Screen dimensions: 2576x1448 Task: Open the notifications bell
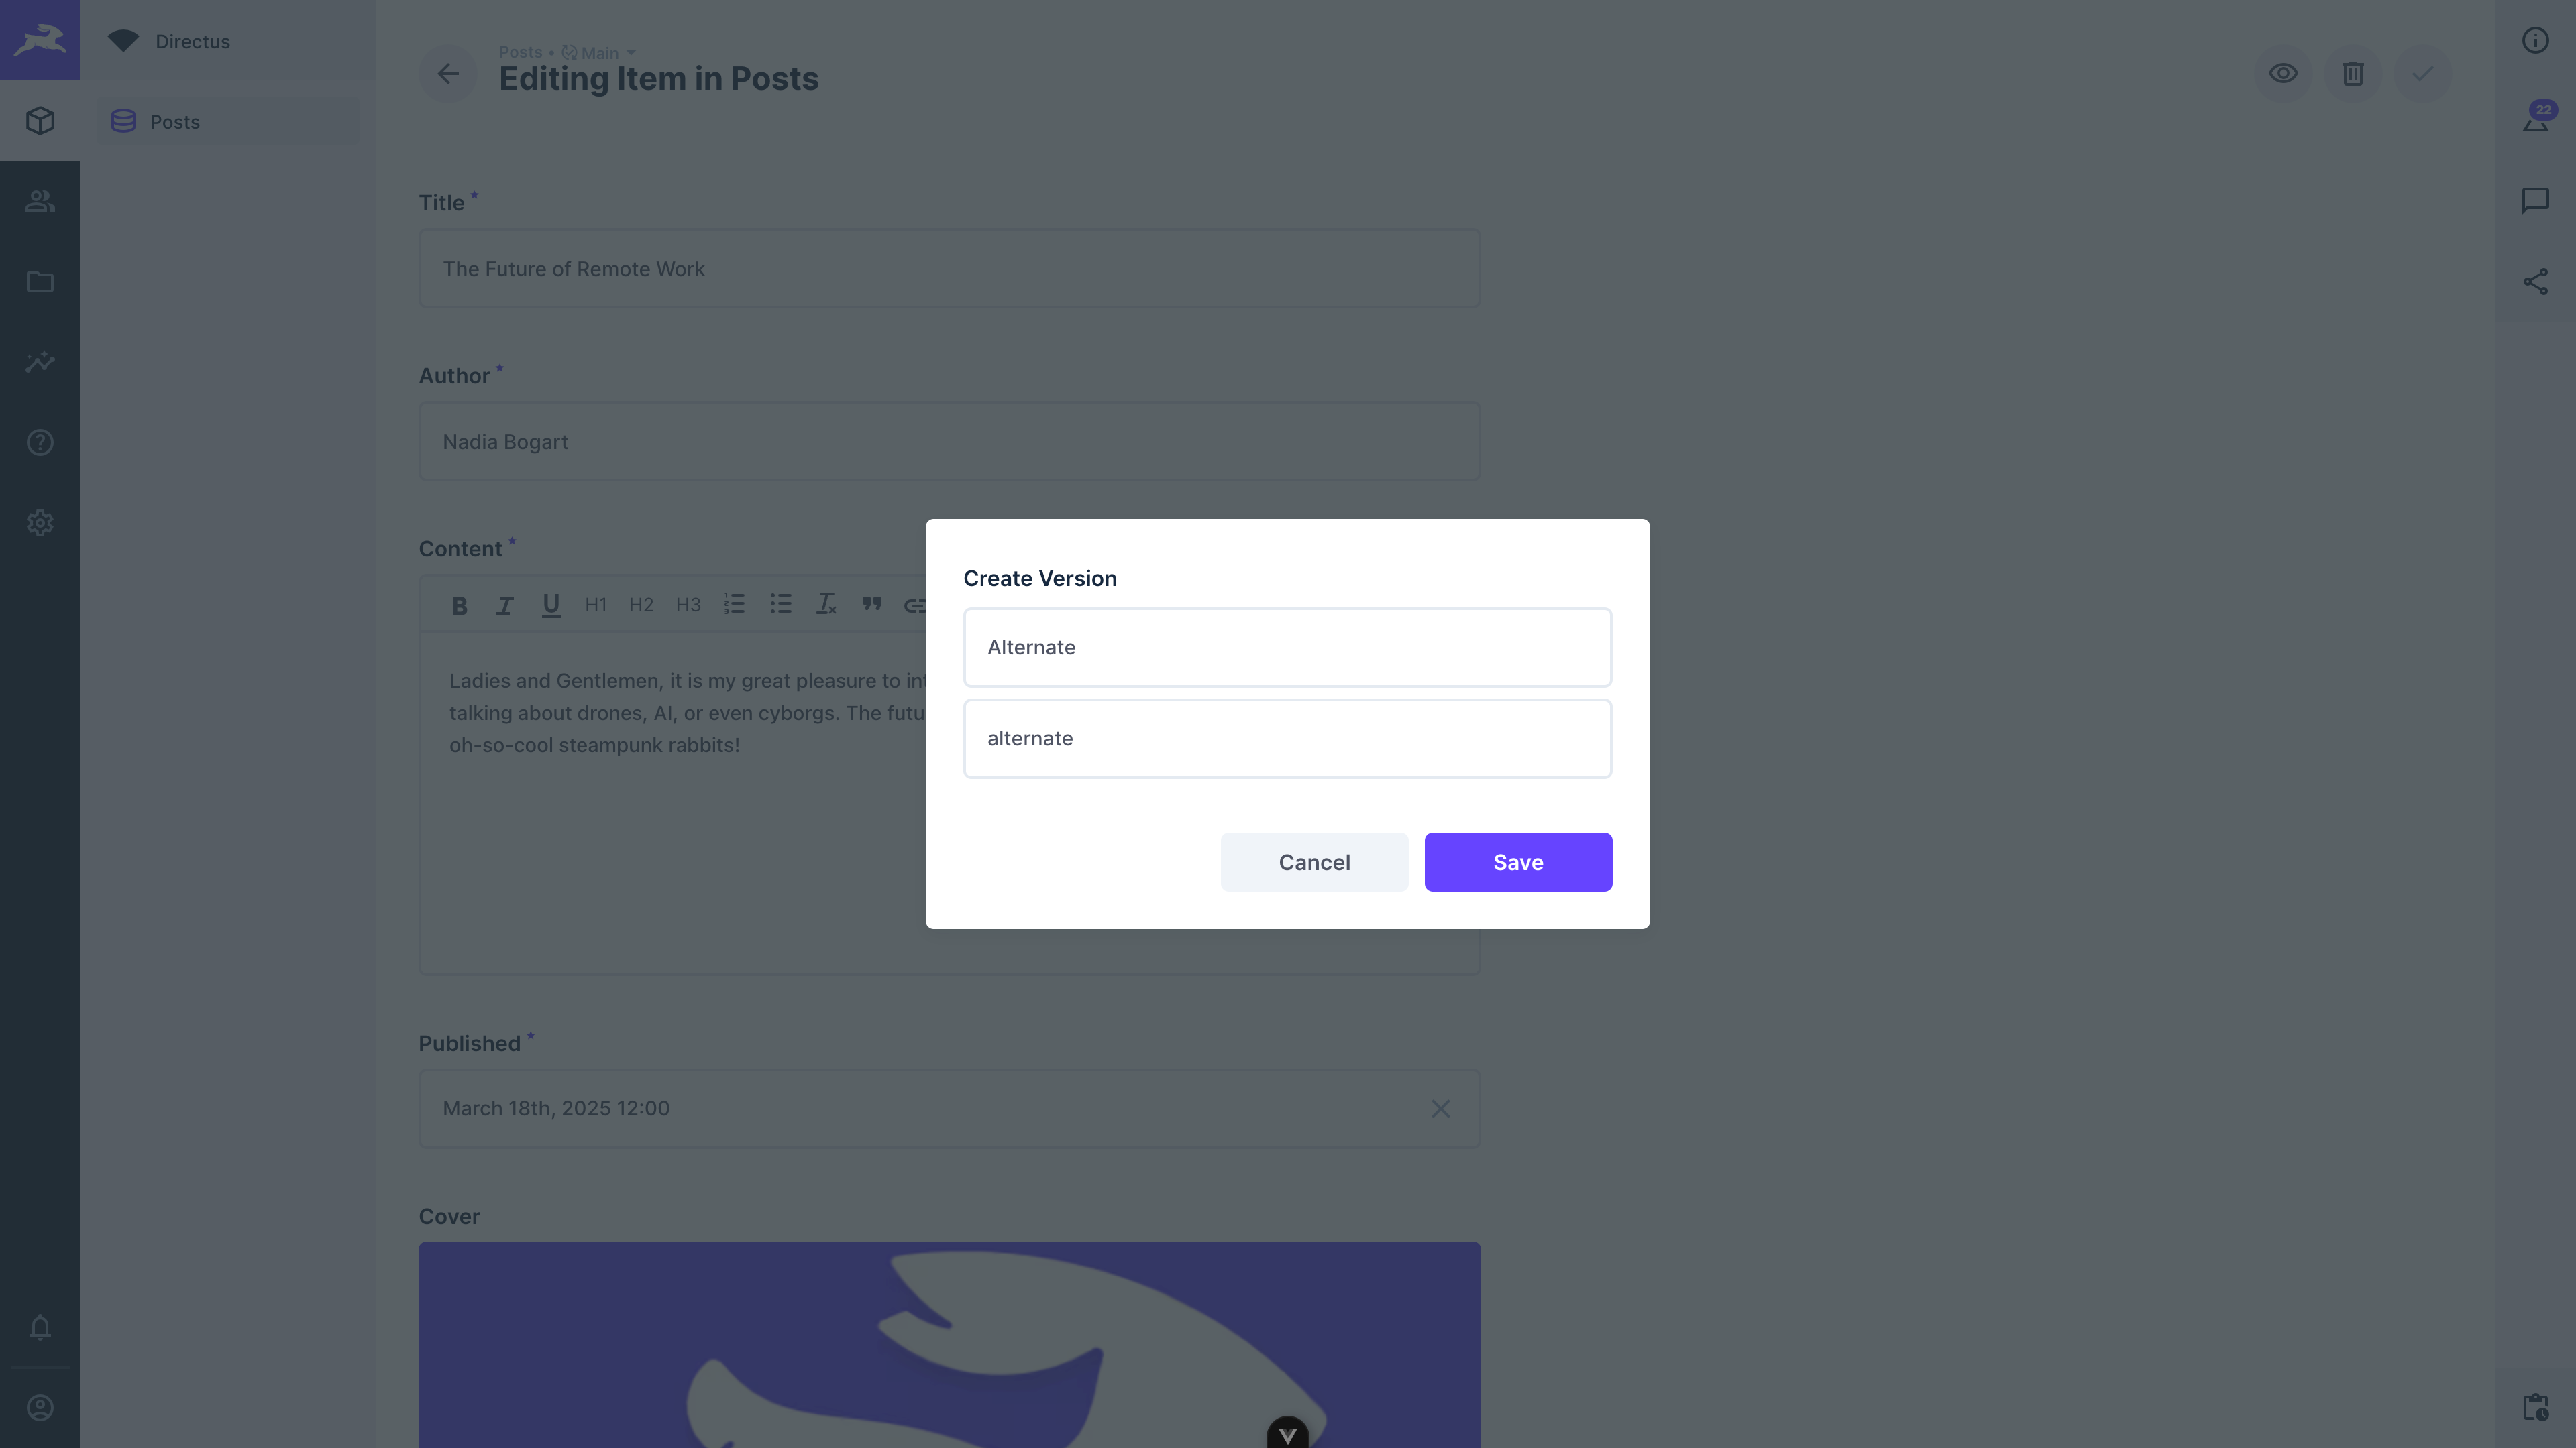click(x=40, y=1327)
